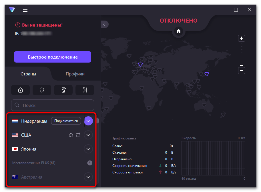The image size is (261, 192).
Task: Toggle Secure Core lock feature
Action: click(x=20, y=90)
